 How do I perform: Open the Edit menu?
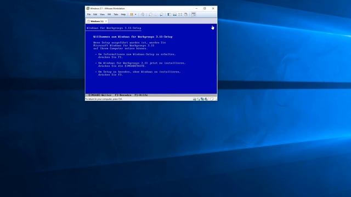pos(95,15)
